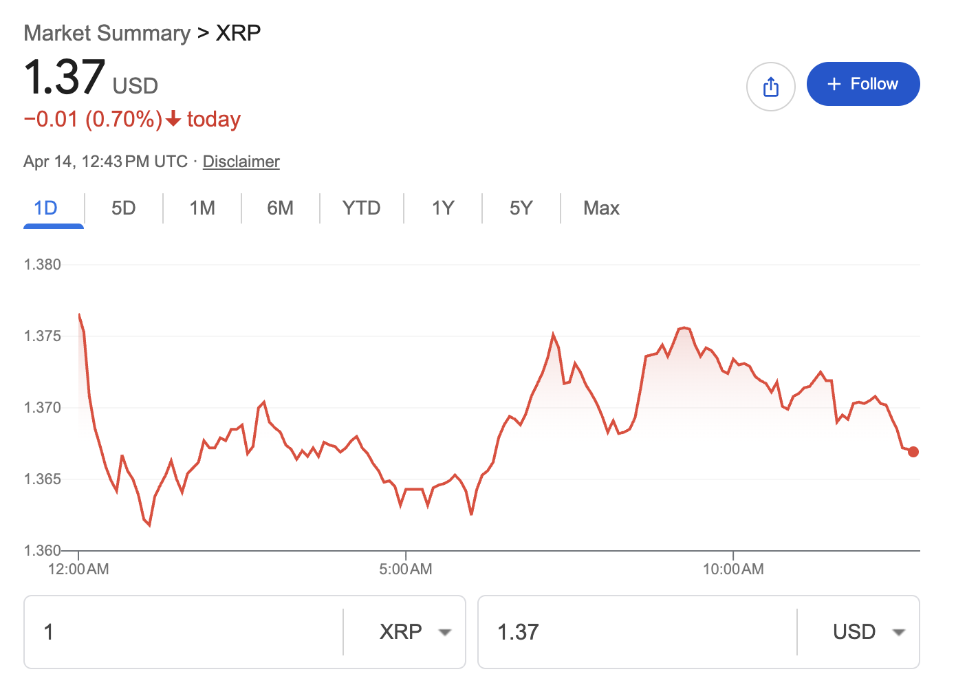This screenshot has height=685, width=956.
Task: Switch to the 5Y chart view
Action: click(521, 208)
